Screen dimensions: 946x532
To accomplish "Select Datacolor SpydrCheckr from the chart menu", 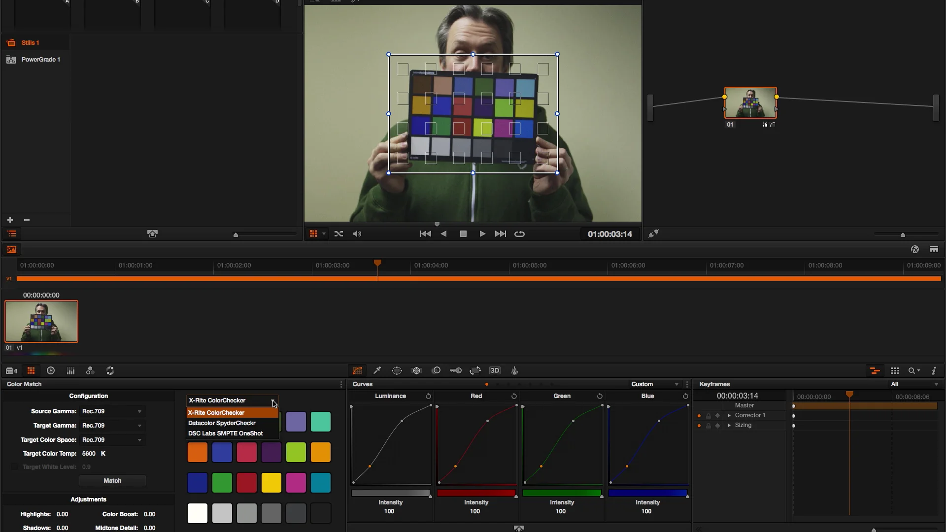I will [222, 423].
